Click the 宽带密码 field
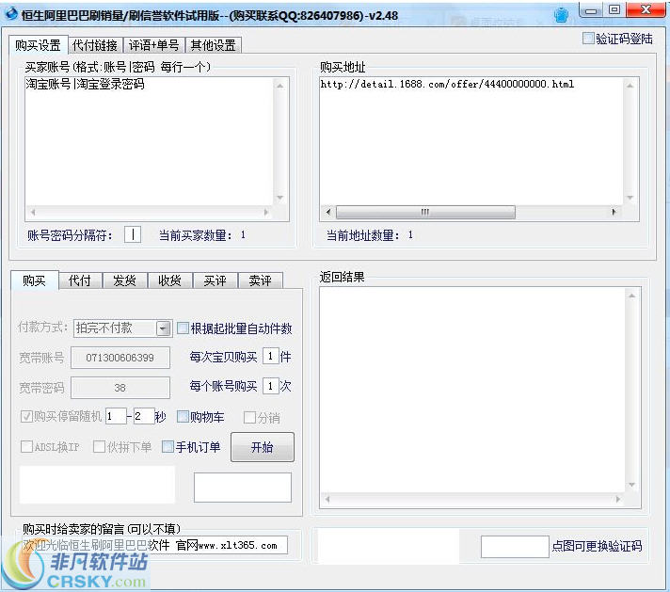The width and height of the screenshot is (670, 592). 120,388
